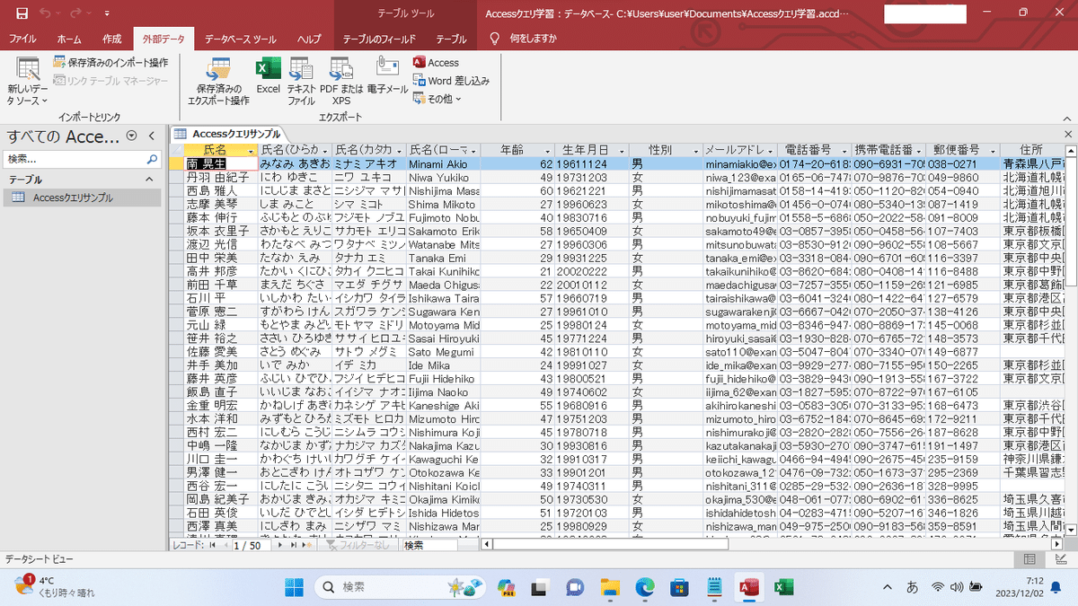
Task: Open 性別 column filter dropdown arrow
Action: click(x=695, y=150)
